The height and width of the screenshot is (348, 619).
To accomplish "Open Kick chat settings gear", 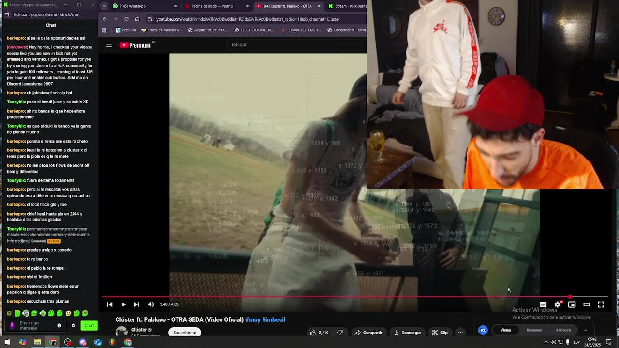I will click(x=74, y=326).
